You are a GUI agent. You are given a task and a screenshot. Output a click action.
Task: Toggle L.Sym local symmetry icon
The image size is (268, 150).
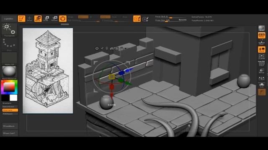pos(261,78)
